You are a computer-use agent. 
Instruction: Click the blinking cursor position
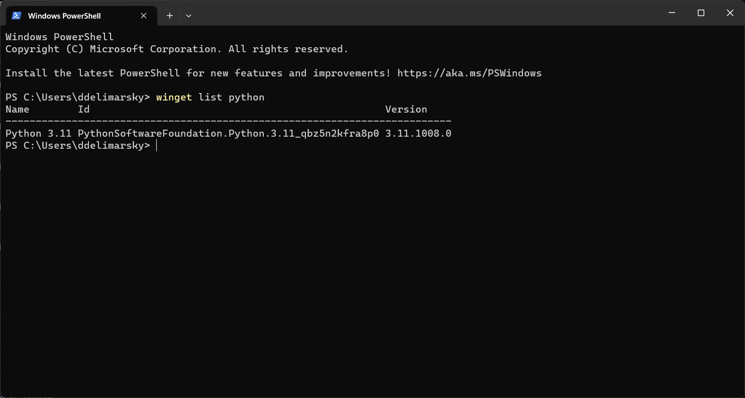coord(156,145)
